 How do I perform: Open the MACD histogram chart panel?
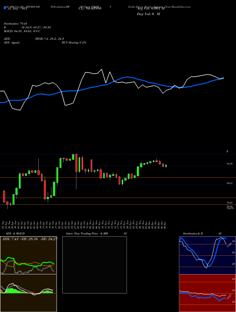[28, 293]
